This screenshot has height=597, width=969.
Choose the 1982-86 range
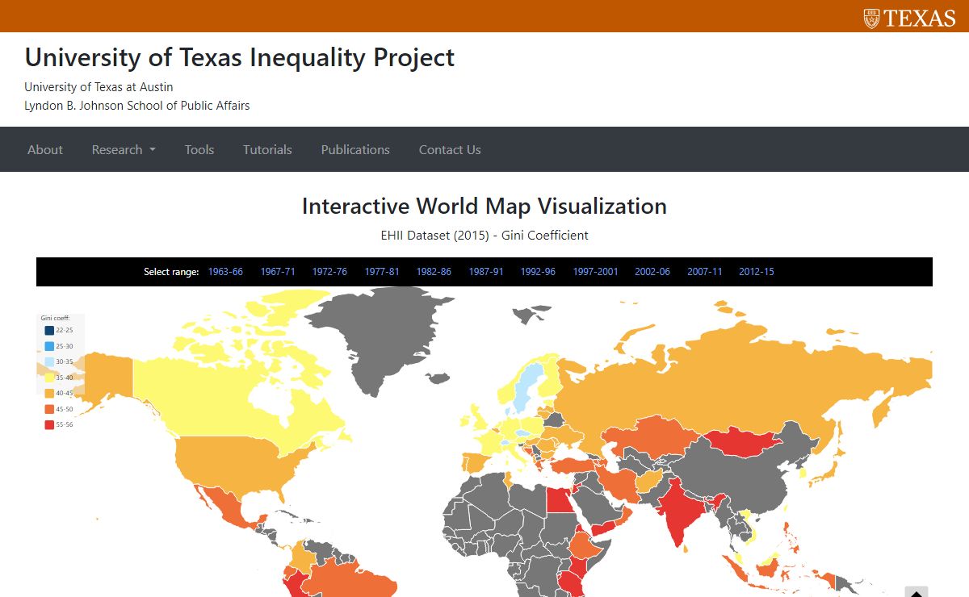point(434,272)
